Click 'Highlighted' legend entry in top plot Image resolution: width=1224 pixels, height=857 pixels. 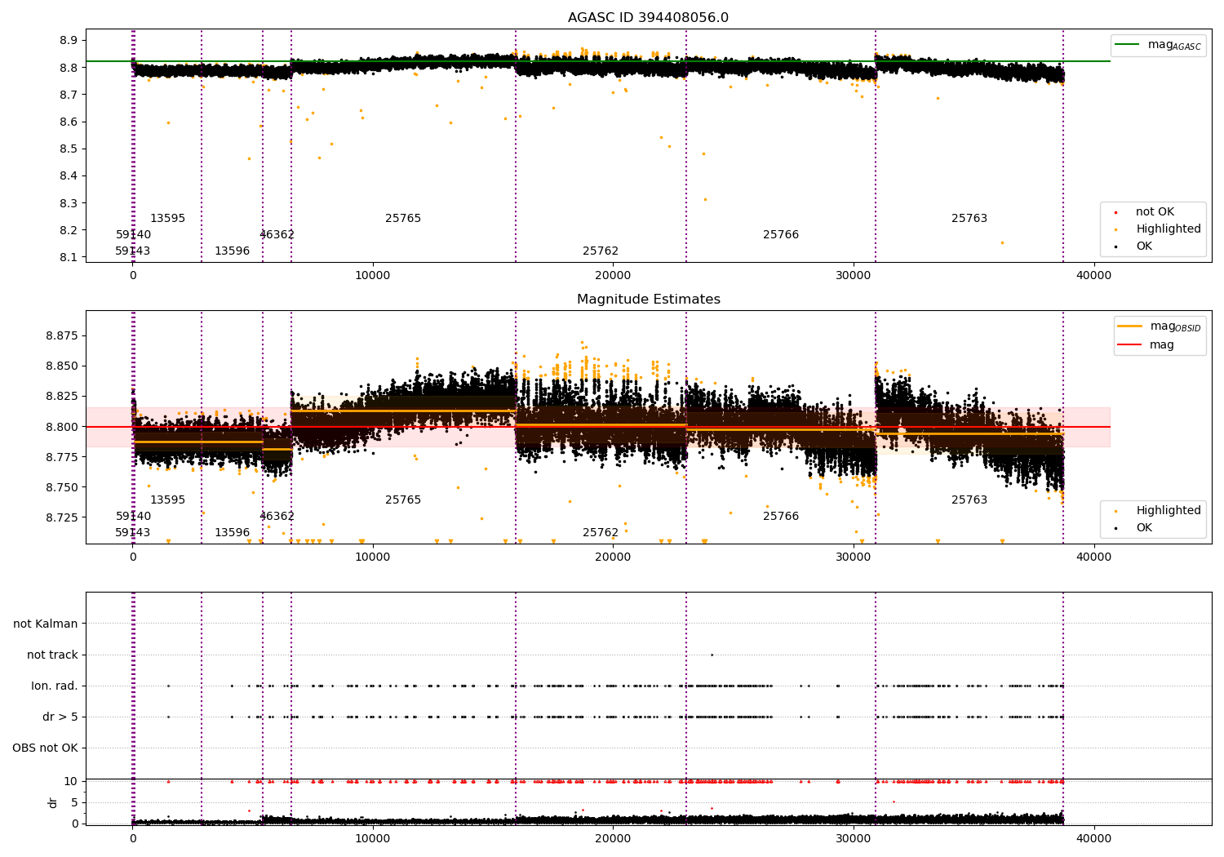point(1160,229)
